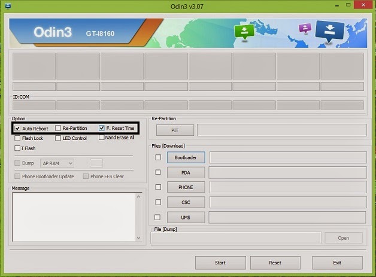Enable Nand Erase All option
The image size is (376, 277).
click(x=101, y=138)
